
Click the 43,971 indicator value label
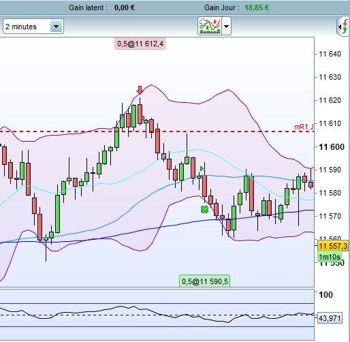coord(330,318)
